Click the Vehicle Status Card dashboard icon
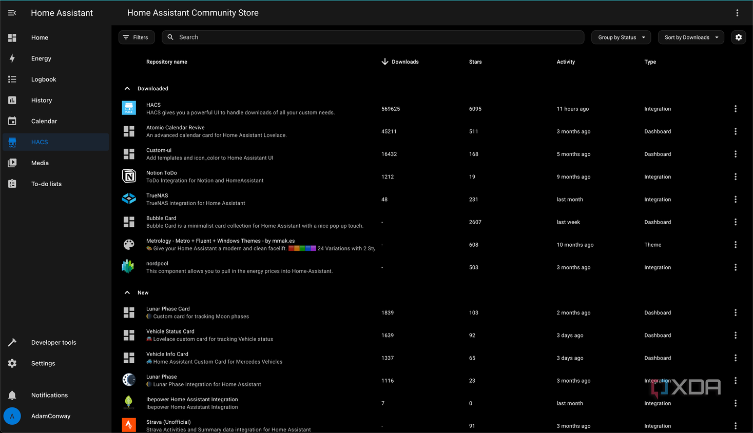 [x=129, y=335]
